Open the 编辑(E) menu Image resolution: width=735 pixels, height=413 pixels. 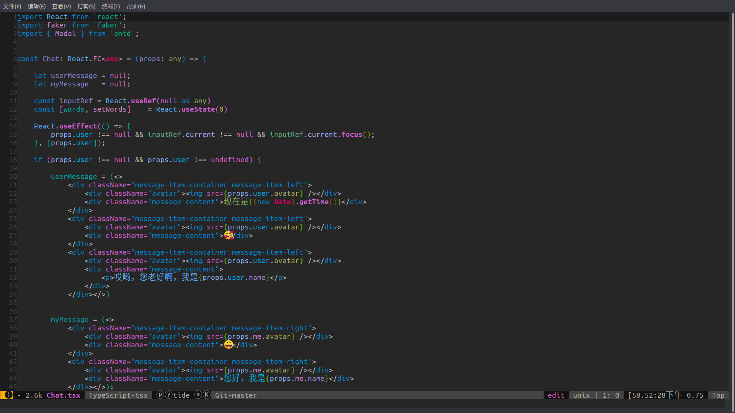pos(37,7)
